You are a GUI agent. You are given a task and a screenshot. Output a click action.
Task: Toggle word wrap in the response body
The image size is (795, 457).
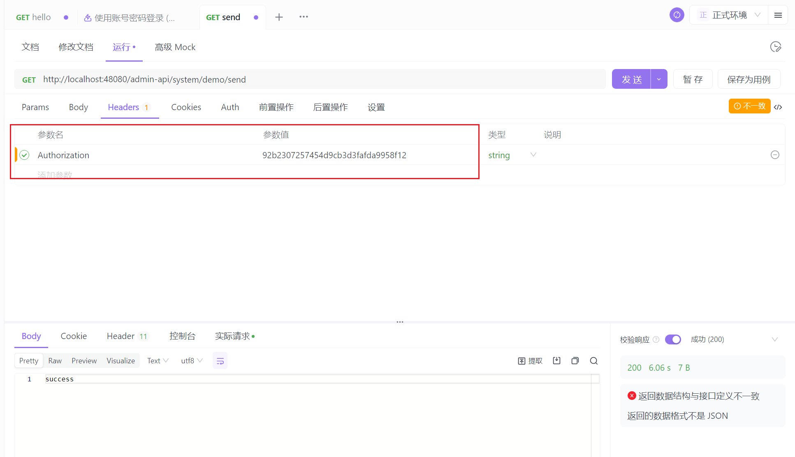220,361
